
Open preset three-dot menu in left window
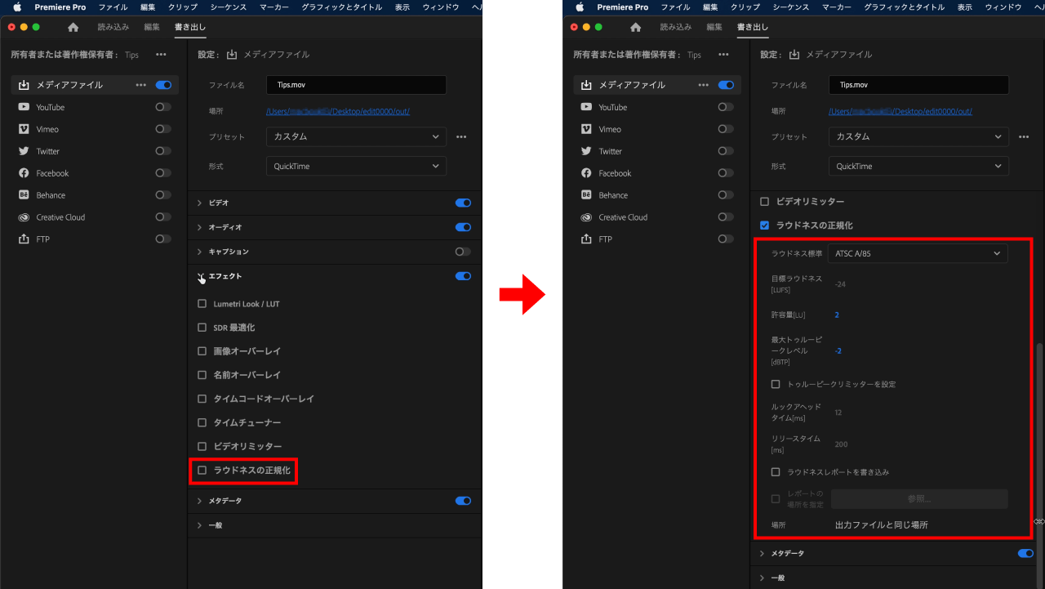click(461, 136)
